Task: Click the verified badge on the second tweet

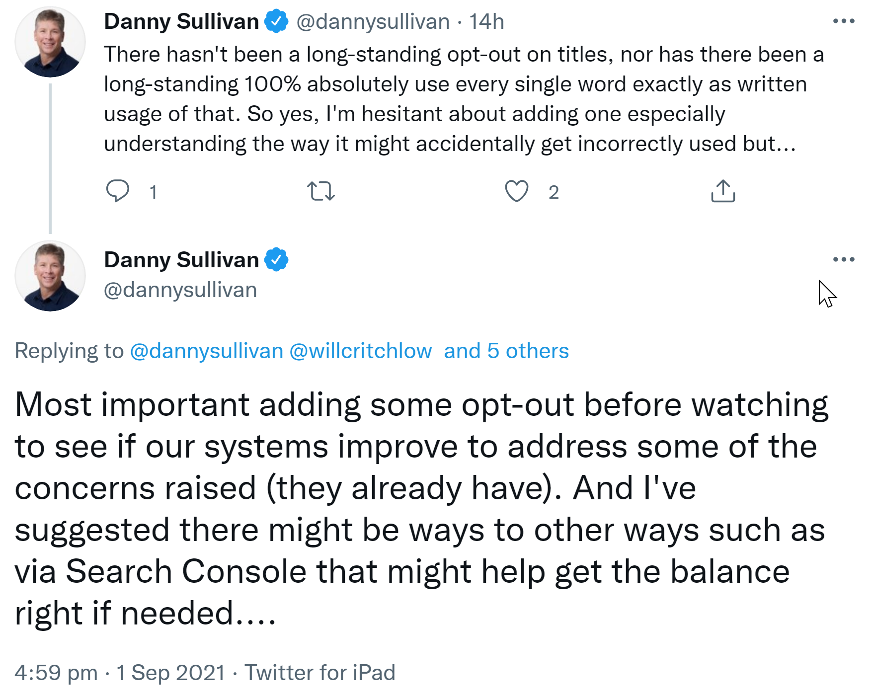Action: coord(276,260)
